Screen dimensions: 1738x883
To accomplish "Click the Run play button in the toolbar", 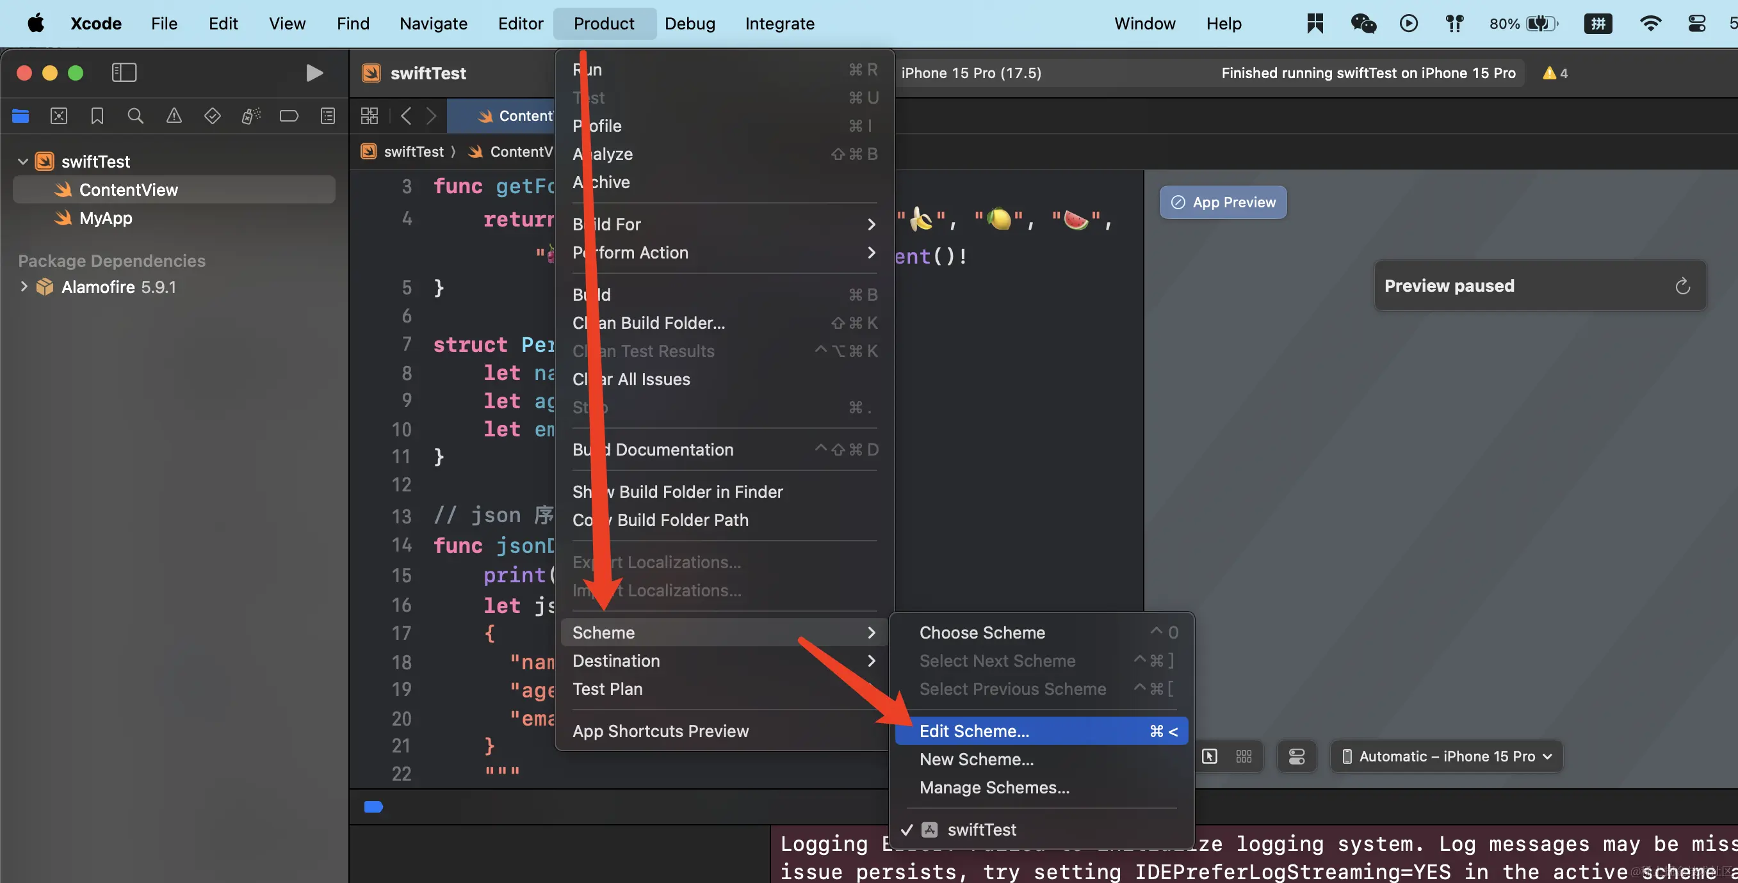I will tap(314, 73).
